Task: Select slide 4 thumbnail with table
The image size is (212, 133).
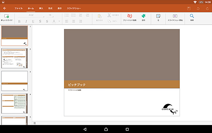Action: coord(15,103)
